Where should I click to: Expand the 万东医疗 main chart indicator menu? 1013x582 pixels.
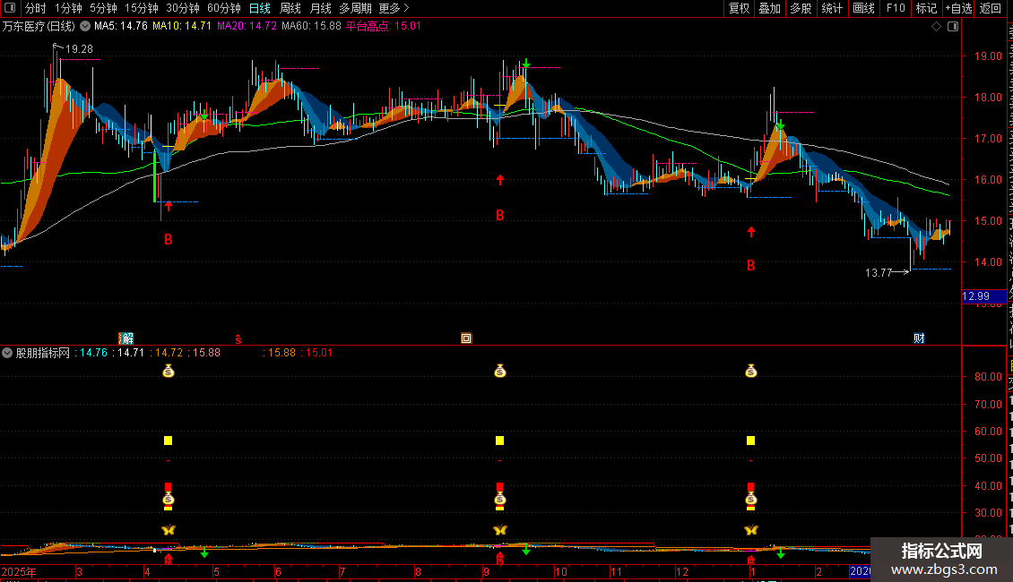point(85,26)
